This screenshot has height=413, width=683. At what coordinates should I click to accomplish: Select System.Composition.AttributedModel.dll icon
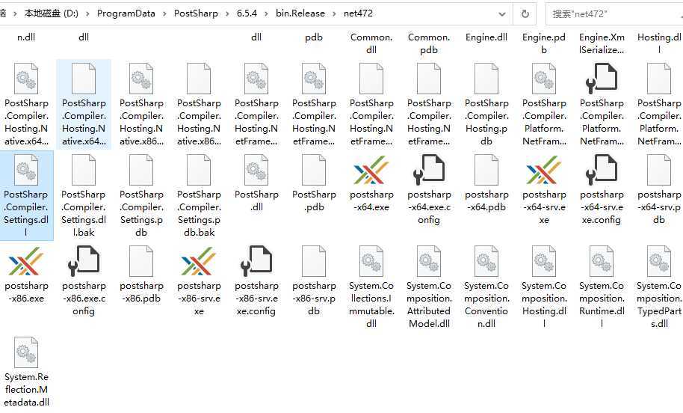coord(429,261)
